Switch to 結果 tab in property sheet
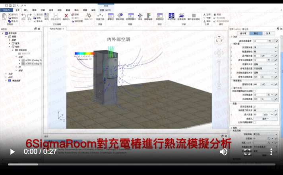 (268, 33)
